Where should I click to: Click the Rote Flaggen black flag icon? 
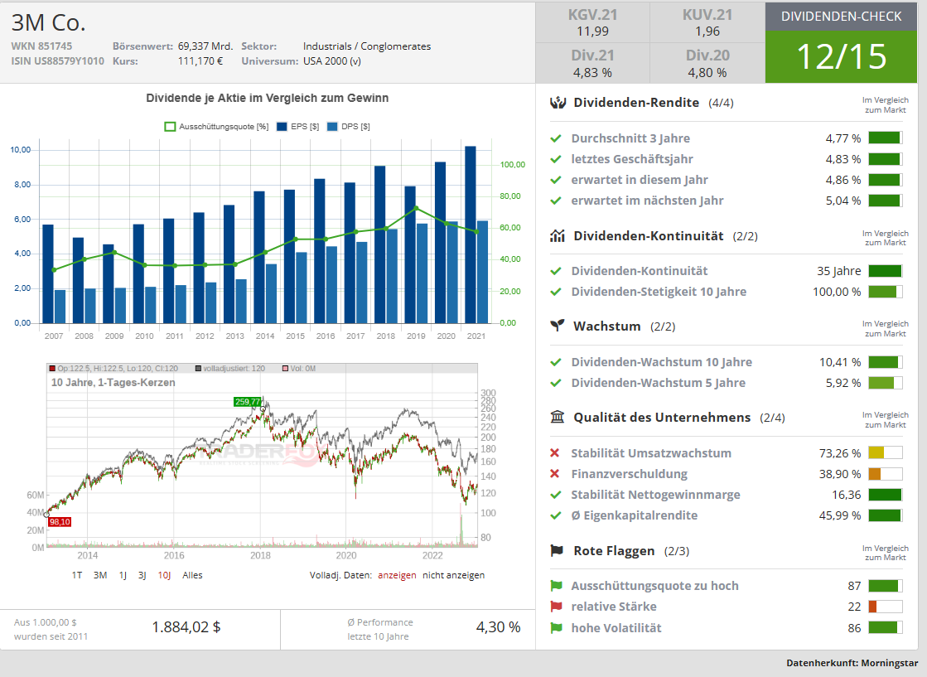pos(558,550)
